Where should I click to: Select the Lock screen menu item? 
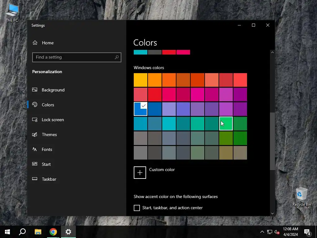(x=53, y=120)
